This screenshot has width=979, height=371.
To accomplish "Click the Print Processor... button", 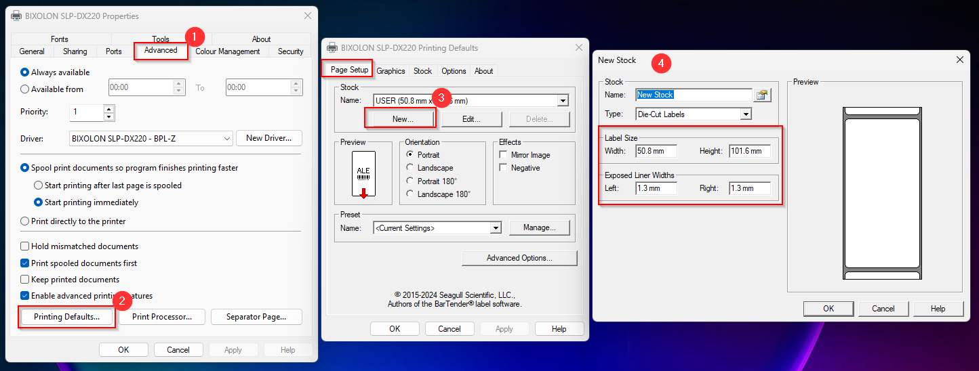I will [x=162, y=316].
